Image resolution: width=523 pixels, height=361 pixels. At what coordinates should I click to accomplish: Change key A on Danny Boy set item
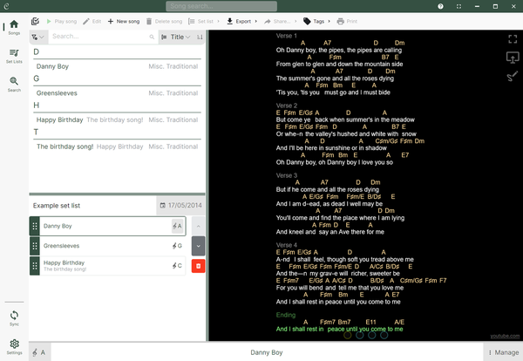click(177, 226)
